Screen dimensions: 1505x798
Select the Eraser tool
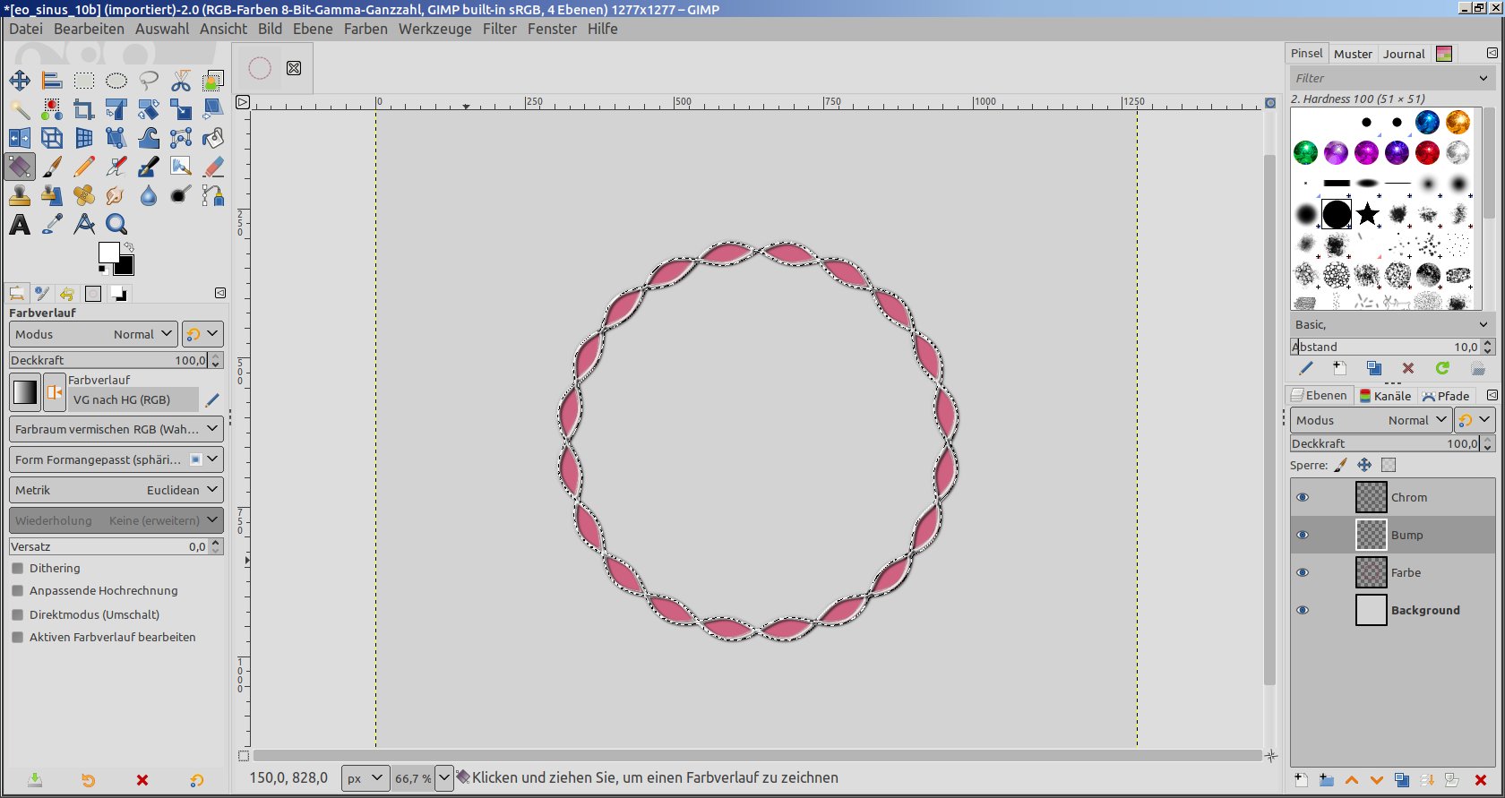coord(213,167)
